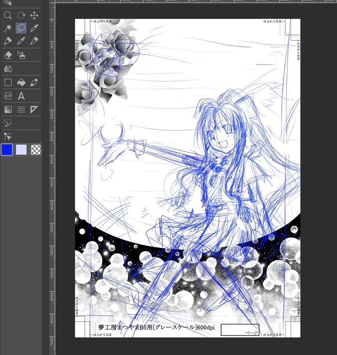The image size is (337, 355).
Task: Select the Correct line tool above color swatches
Action: (x=8, y=137)
